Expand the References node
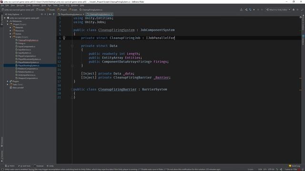 coord(8,21)
